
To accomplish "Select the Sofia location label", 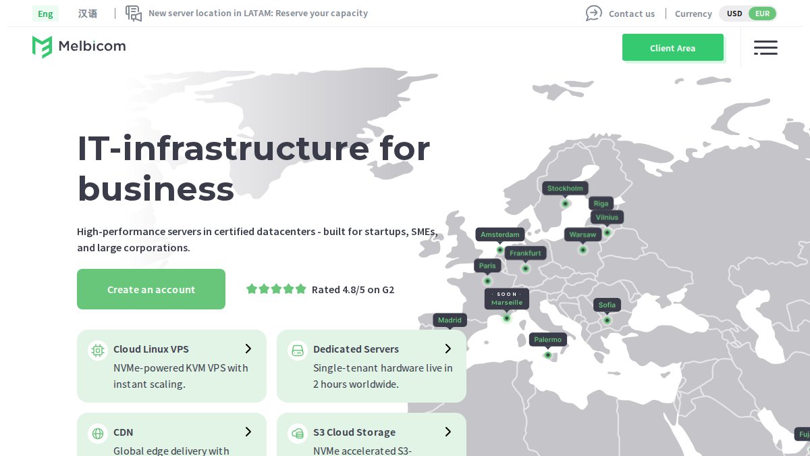I will (607, 305).
